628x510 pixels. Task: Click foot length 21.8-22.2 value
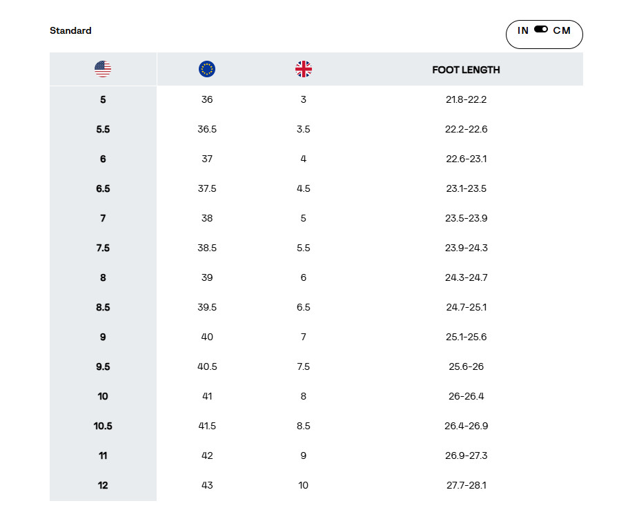click(x=466, y=99)
